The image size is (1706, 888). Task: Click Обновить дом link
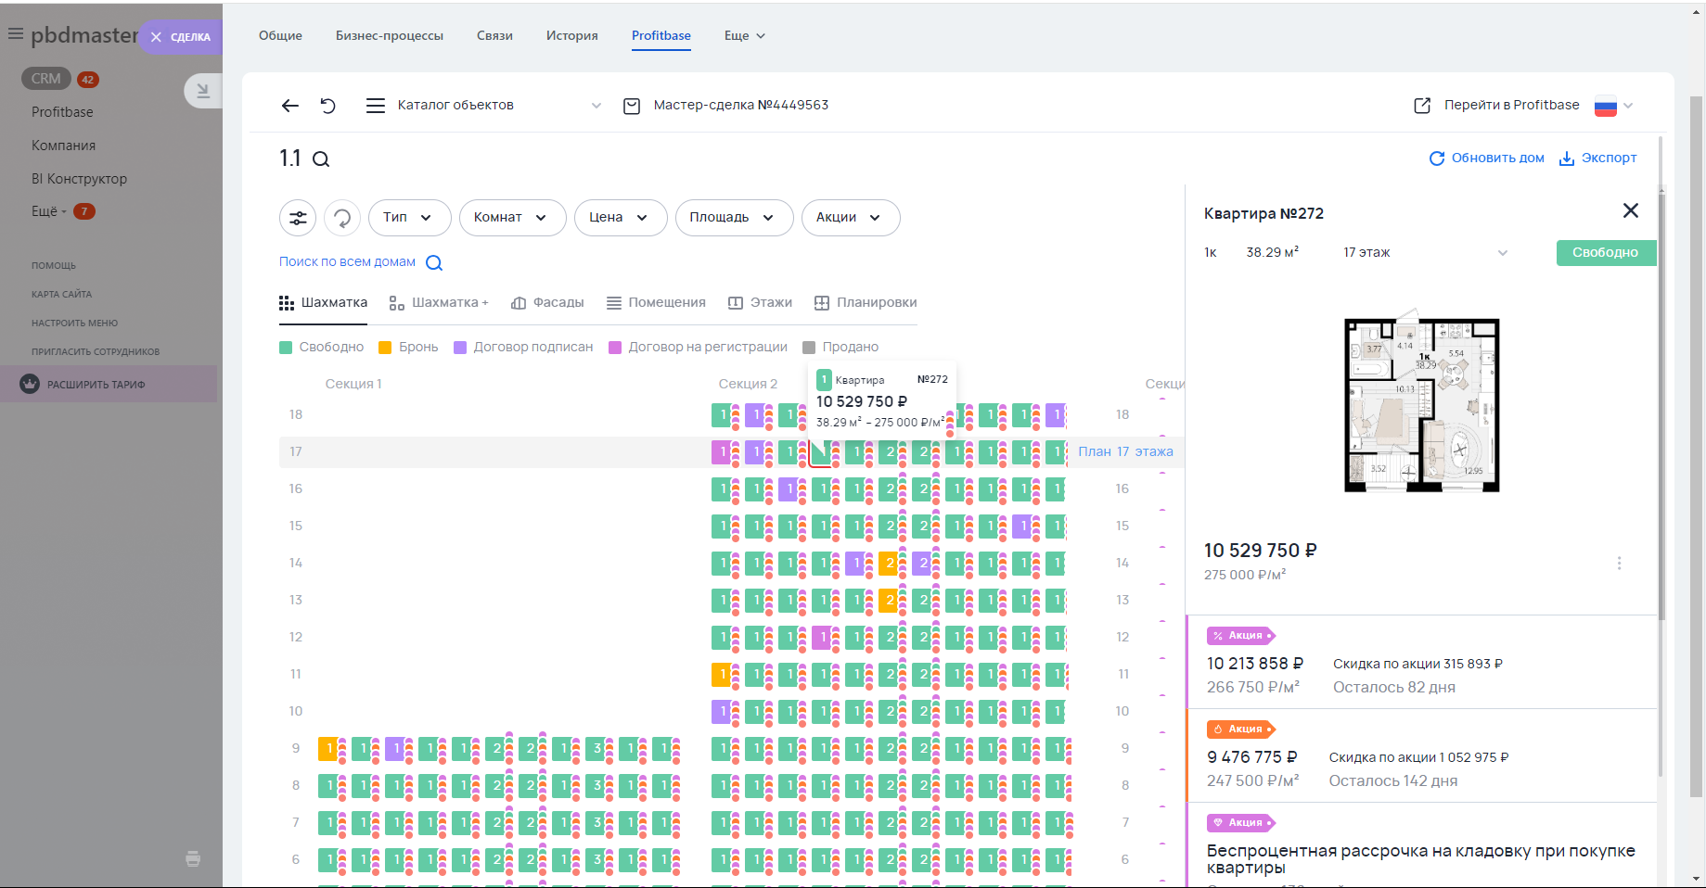point(1487,159)
